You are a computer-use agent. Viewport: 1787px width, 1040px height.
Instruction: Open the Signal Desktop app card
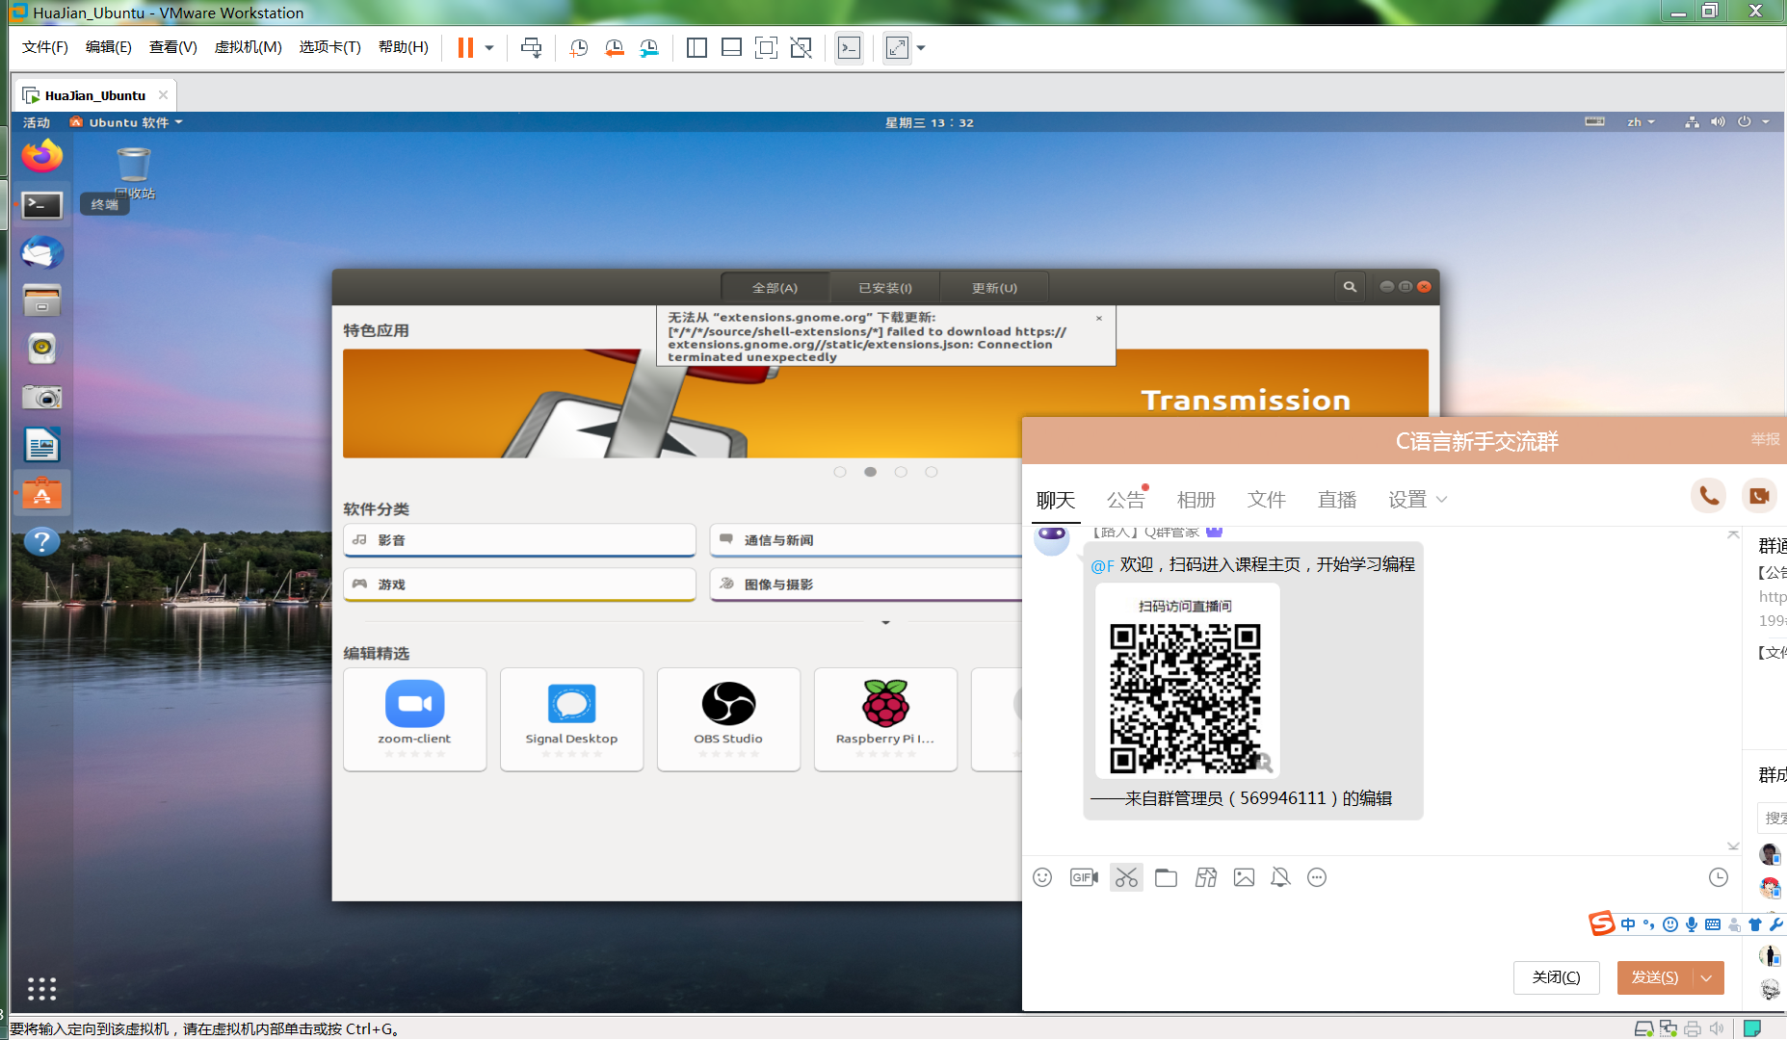571,719
